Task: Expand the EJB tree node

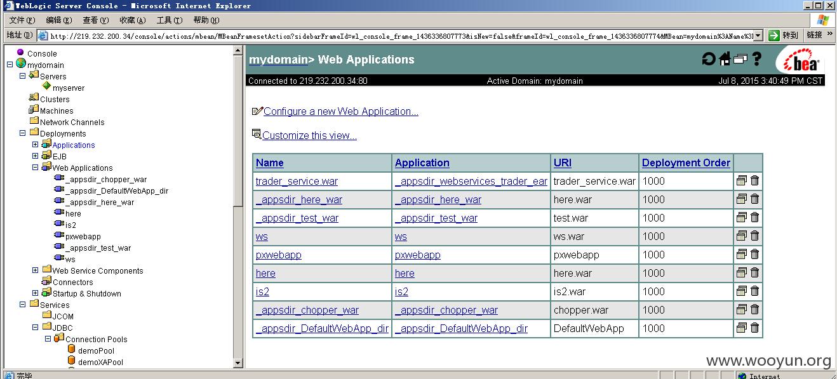Action: pyautogui.click(x=35, y=156)
